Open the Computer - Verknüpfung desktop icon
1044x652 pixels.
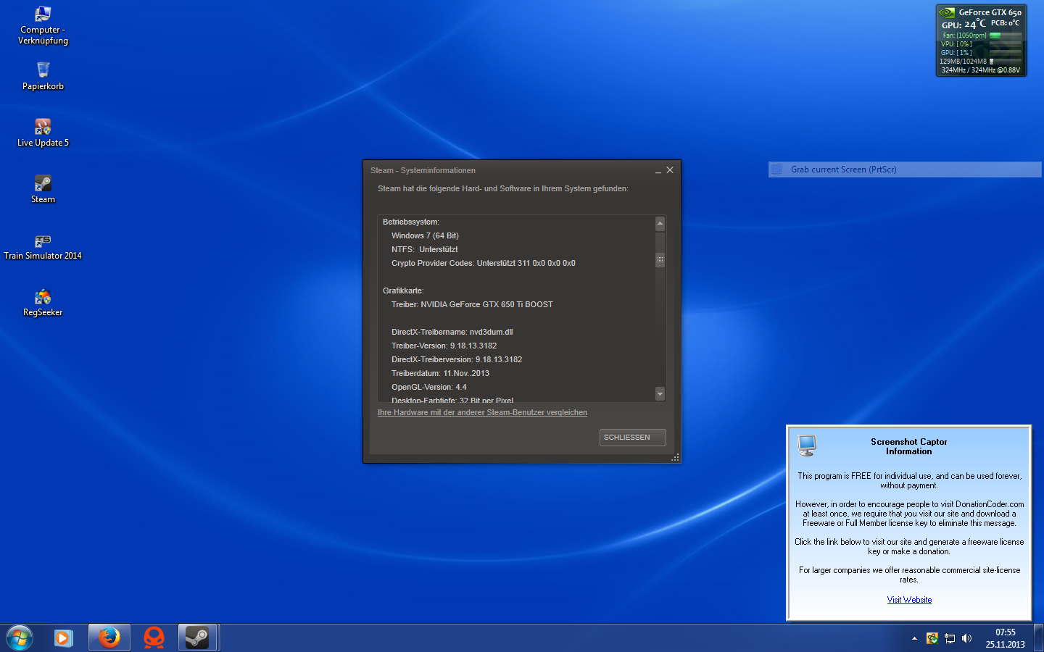pos(43,25)
